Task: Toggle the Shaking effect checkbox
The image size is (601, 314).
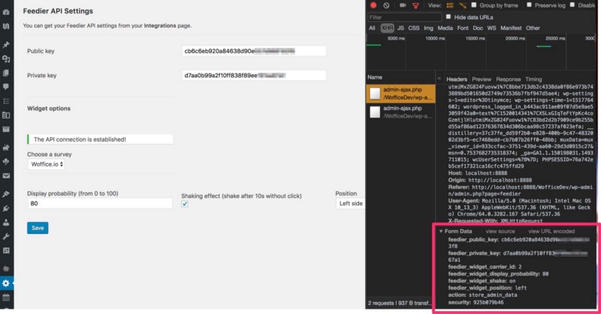Action: click(185, 204)
